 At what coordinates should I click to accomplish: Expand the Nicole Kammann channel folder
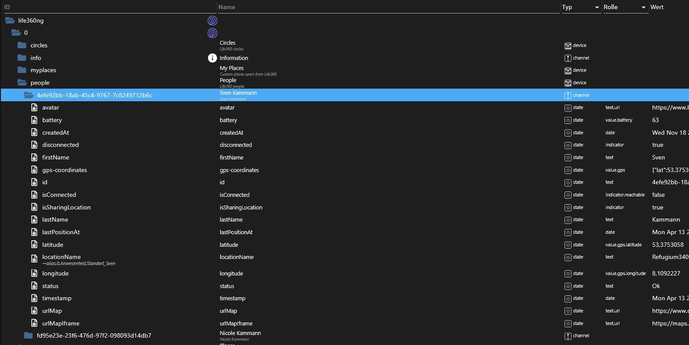29,335
